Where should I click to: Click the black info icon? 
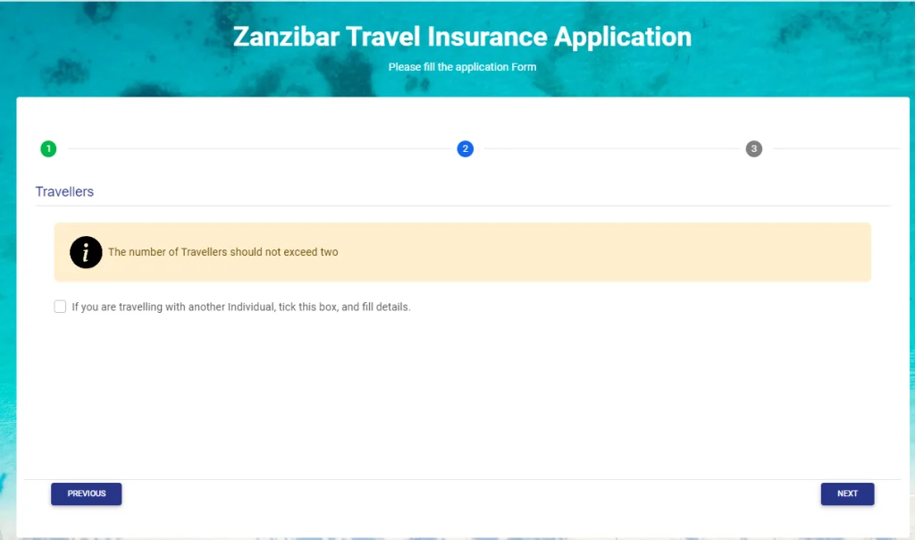click(x=86, y=252)
